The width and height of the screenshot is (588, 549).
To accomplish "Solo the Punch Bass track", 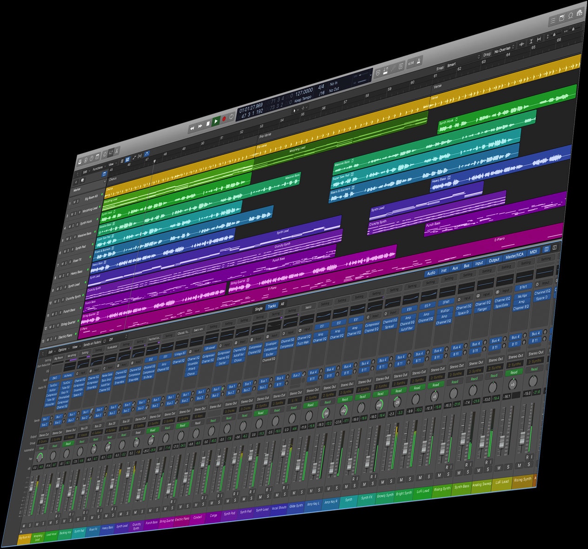I will point(55,313).
